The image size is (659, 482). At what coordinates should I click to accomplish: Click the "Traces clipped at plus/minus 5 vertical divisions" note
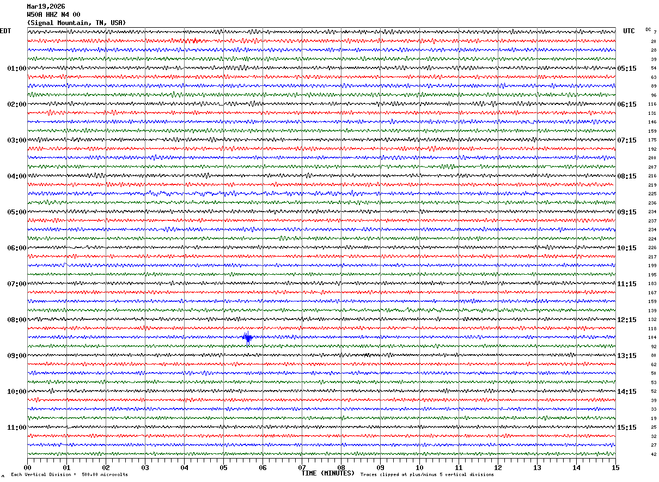click(427, 475)
